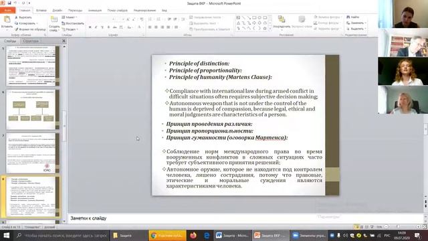The image size is (428, 241).
Task: Click the Undo arrow in quick access toolbar
Action: pos(15,3)
